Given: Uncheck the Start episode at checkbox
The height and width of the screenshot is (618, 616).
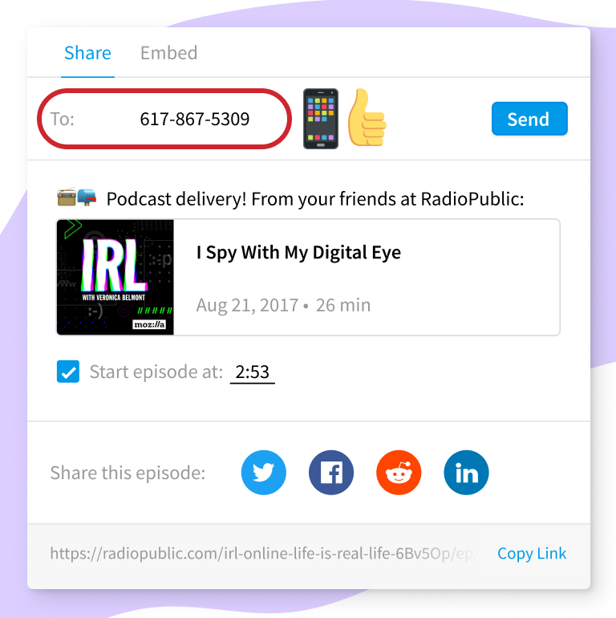Looking at the screenshot, I should (x=68, y=372).
